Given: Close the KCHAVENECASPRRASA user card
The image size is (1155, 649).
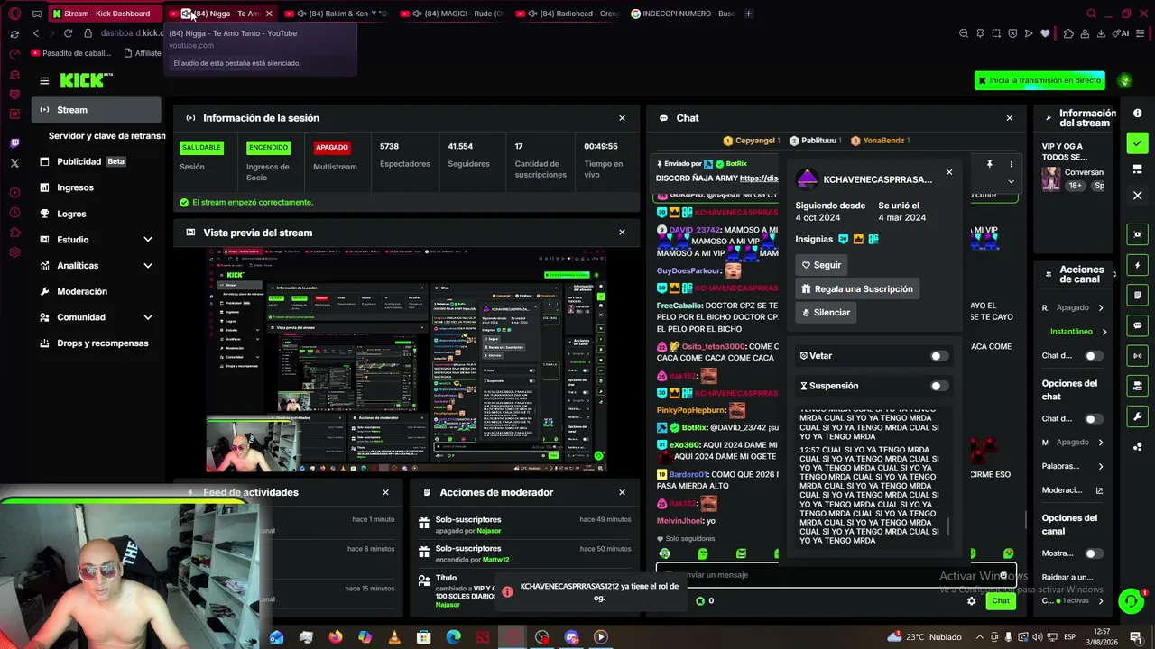Looking at the screenshot, I should click(x=949, y=172).
